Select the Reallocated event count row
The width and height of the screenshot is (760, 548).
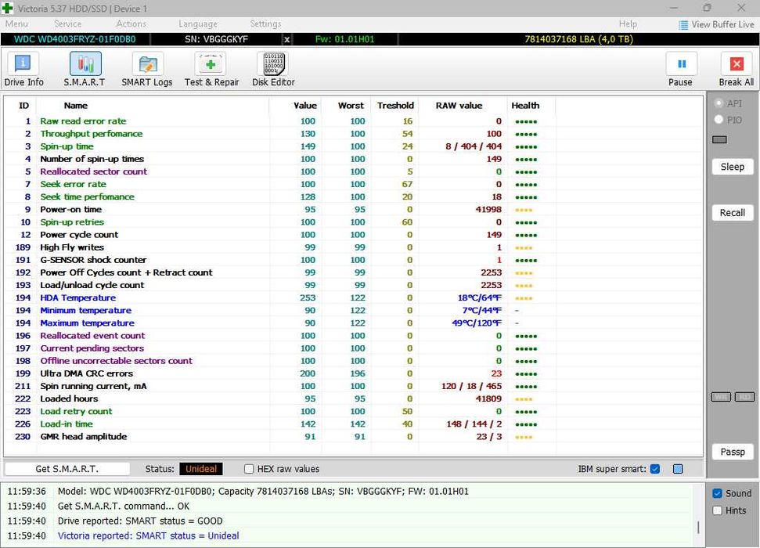click(x=353, y=336)
